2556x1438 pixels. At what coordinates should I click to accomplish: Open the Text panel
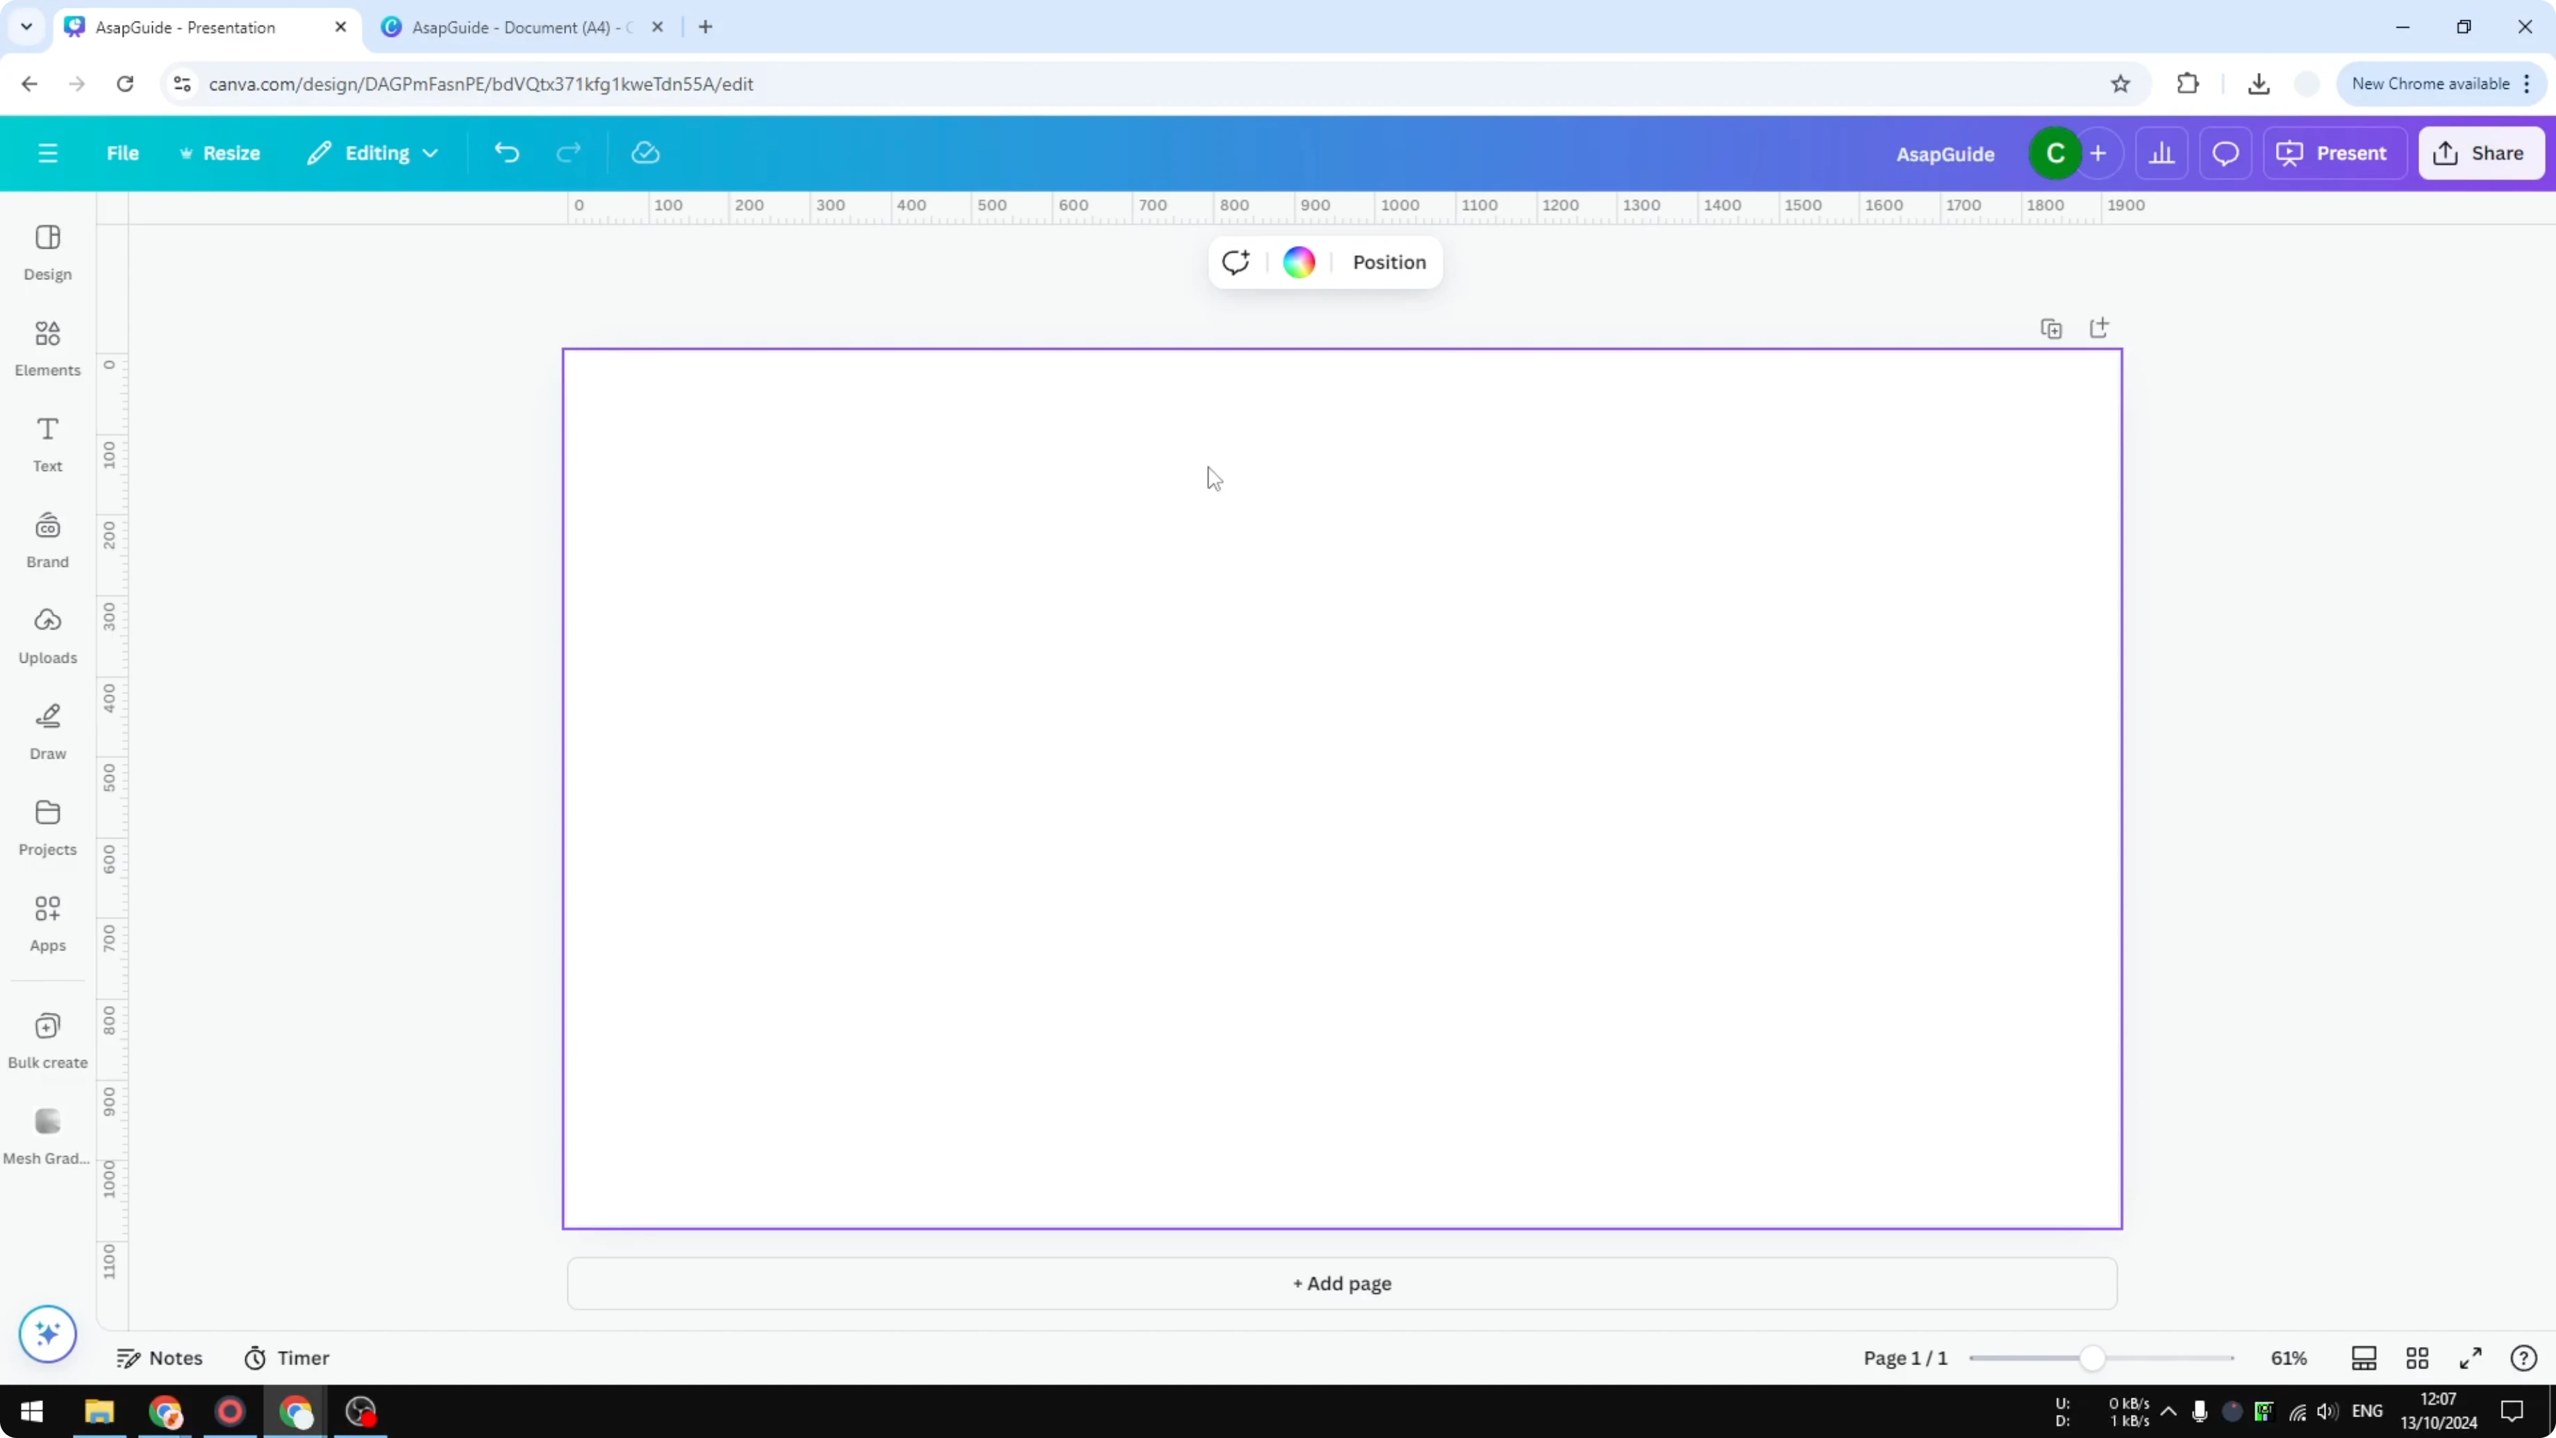pos(47,444)
